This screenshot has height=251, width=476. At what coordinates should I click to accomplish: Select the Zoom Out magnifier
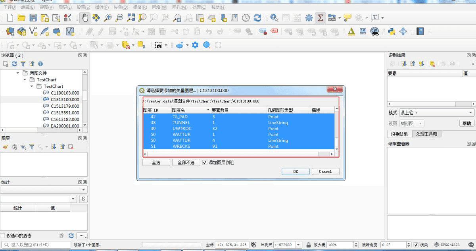pos(119,18)
